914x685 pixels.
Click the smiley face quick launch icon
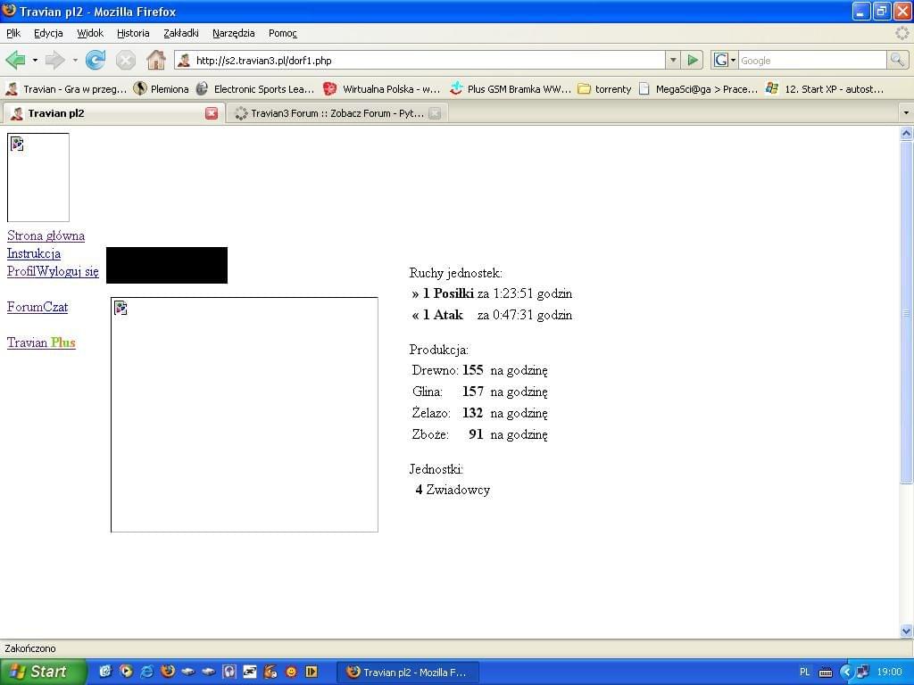point(291,672)
